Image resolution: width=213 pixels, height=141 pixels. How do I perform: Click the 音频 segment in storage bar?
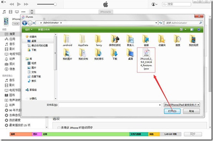point(21,134)
